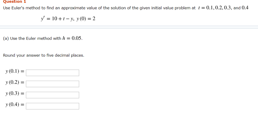The height and width of the screenshot is (117, 258).
Task: Click the Question 1 heading
Action: [x=15, y=2]
